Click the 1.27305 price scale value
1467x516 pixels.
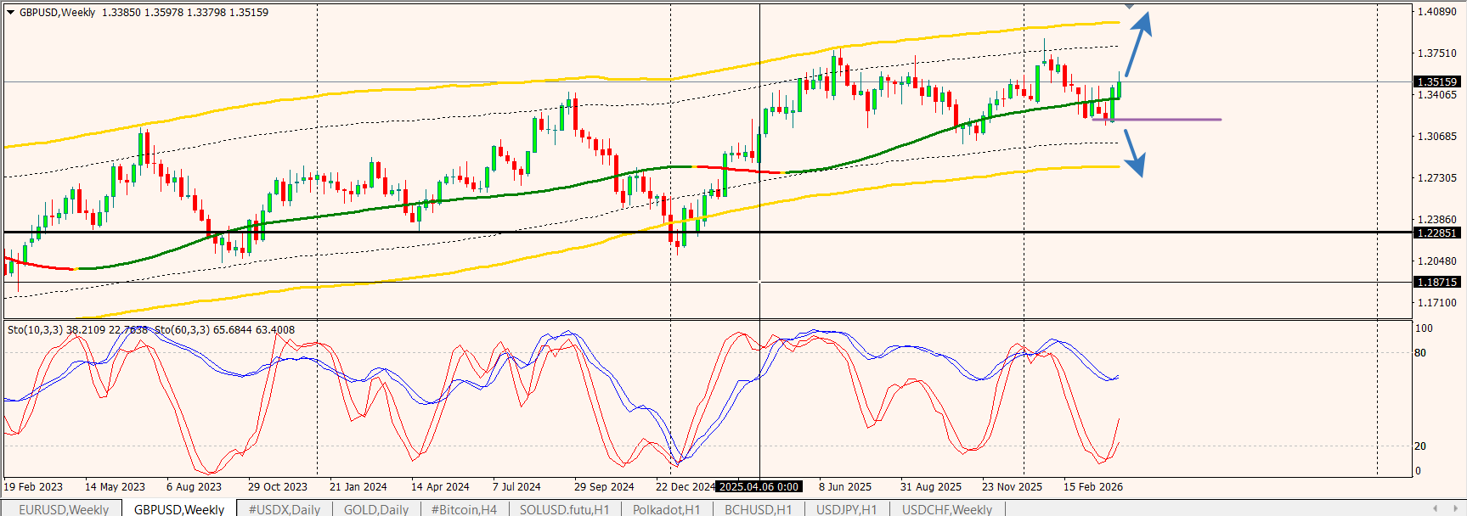click(1437, 178)
